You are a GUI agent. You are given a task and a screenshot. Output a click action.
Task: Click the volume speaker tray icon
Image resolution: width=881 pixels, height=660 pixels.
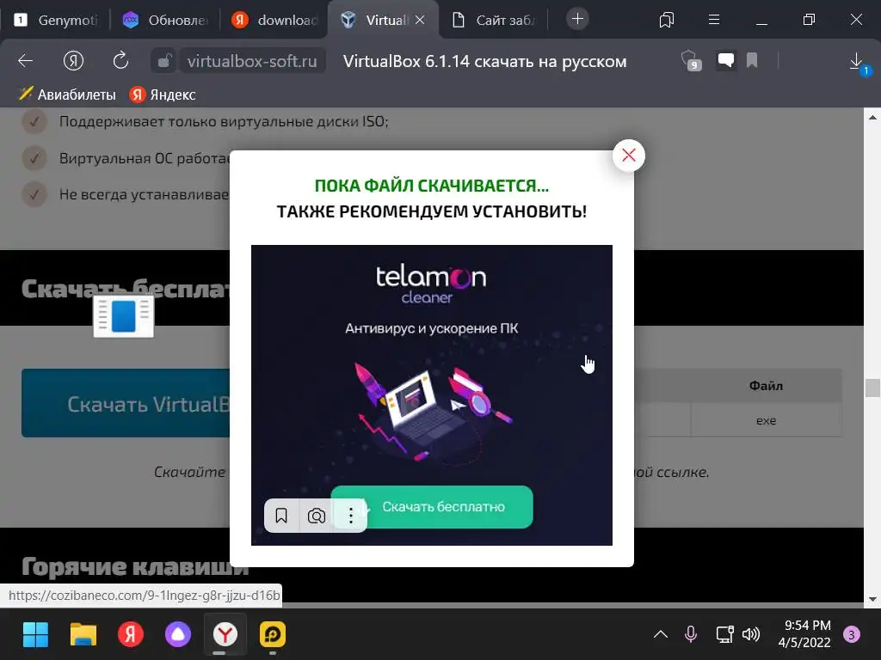[750, 635]
